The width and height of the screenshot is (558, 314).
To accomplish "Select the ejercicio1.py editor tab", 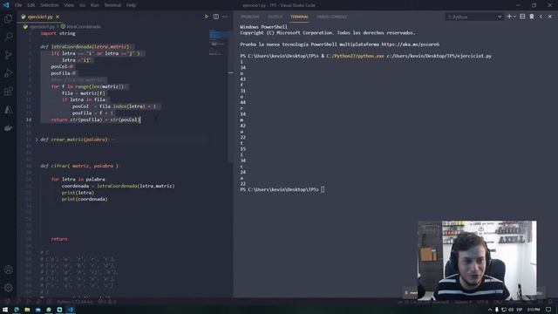I will click(40, 17).
